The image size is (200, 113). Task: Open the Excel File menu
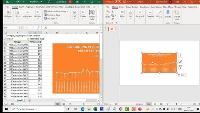click(x=7, y=7)
